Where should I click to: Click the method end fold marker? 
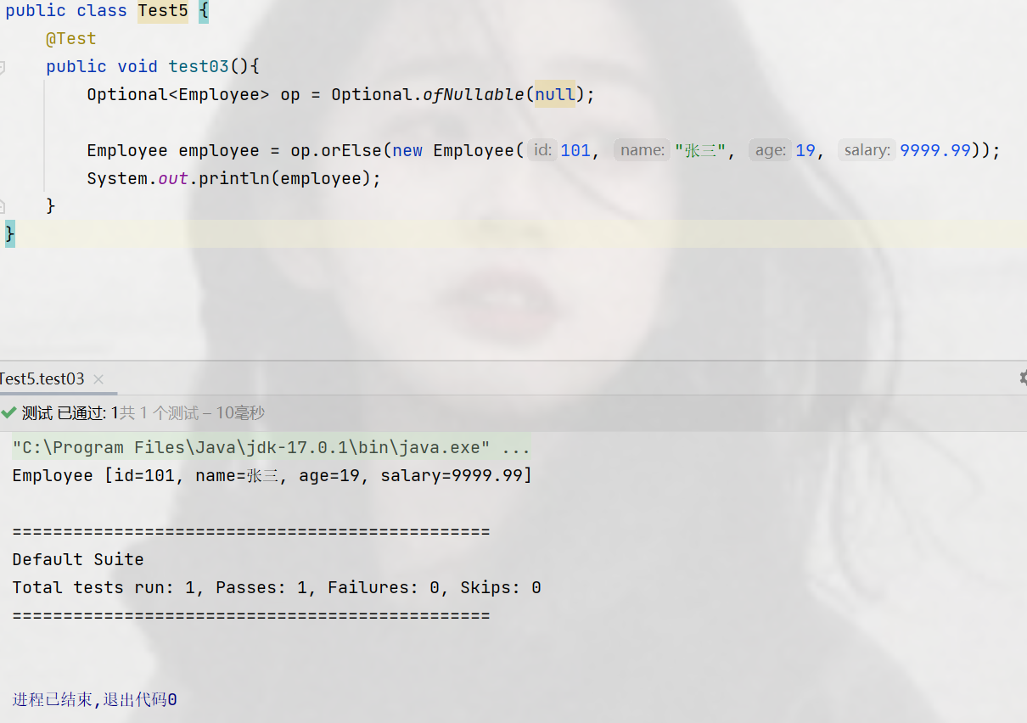pos(3,205)
